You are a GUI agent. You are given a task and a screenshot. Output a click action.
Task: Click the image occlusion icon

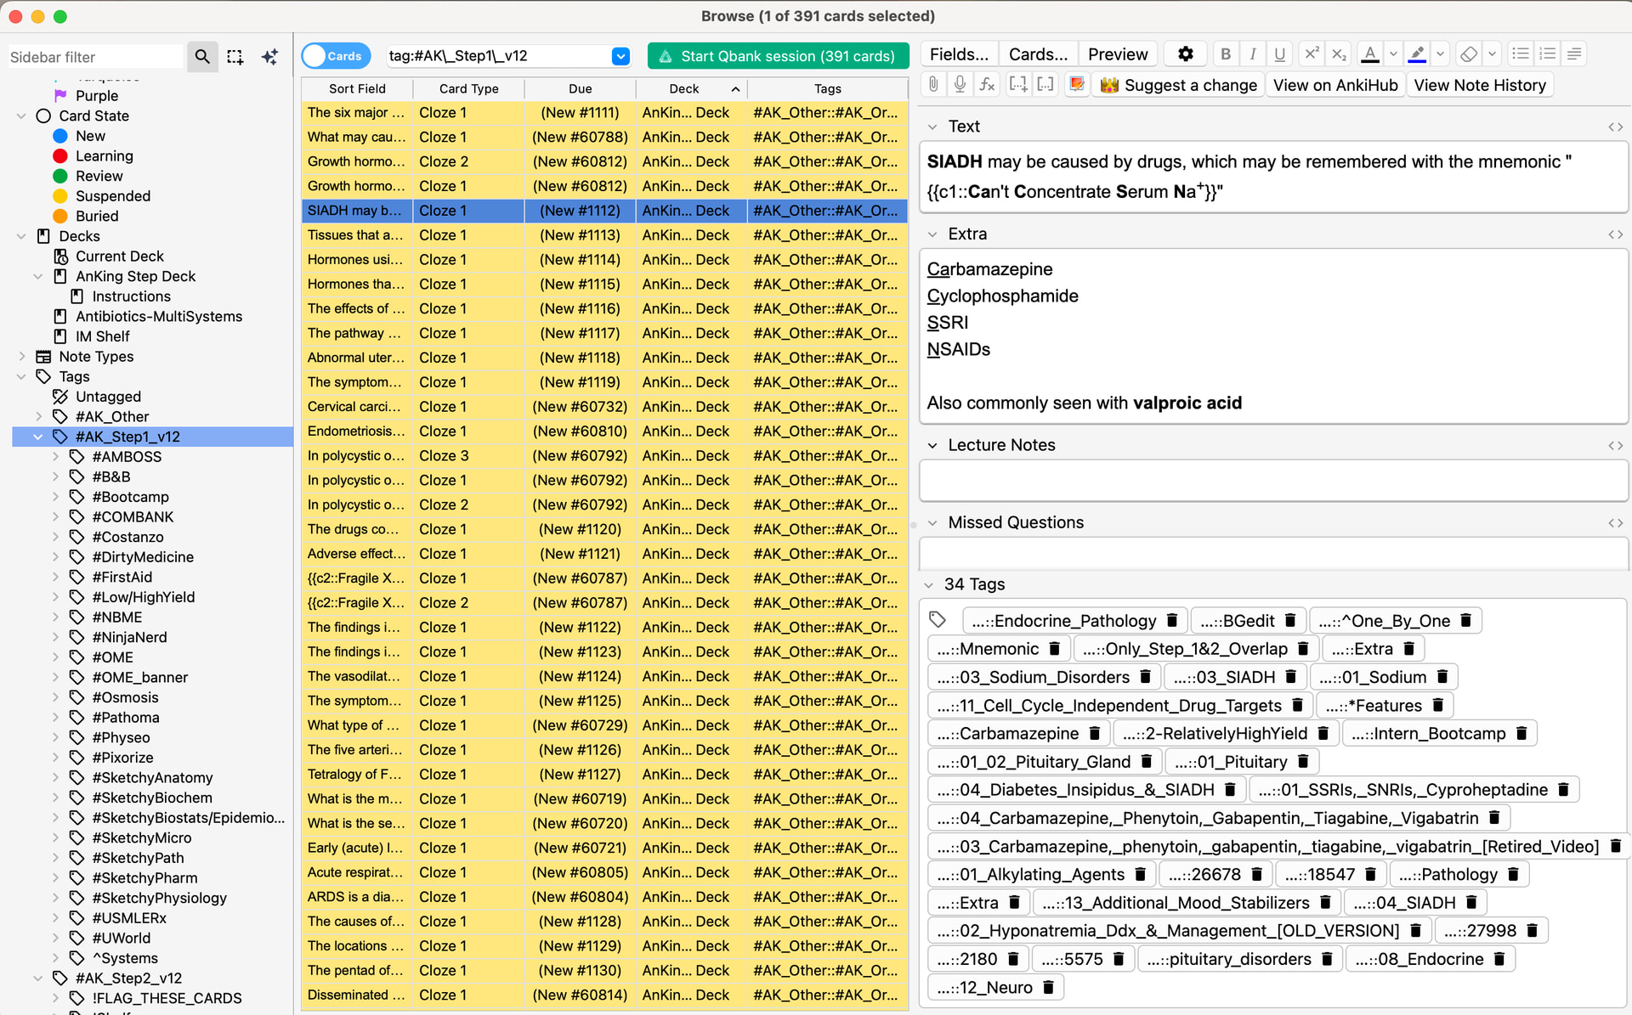pos(1077,84)
